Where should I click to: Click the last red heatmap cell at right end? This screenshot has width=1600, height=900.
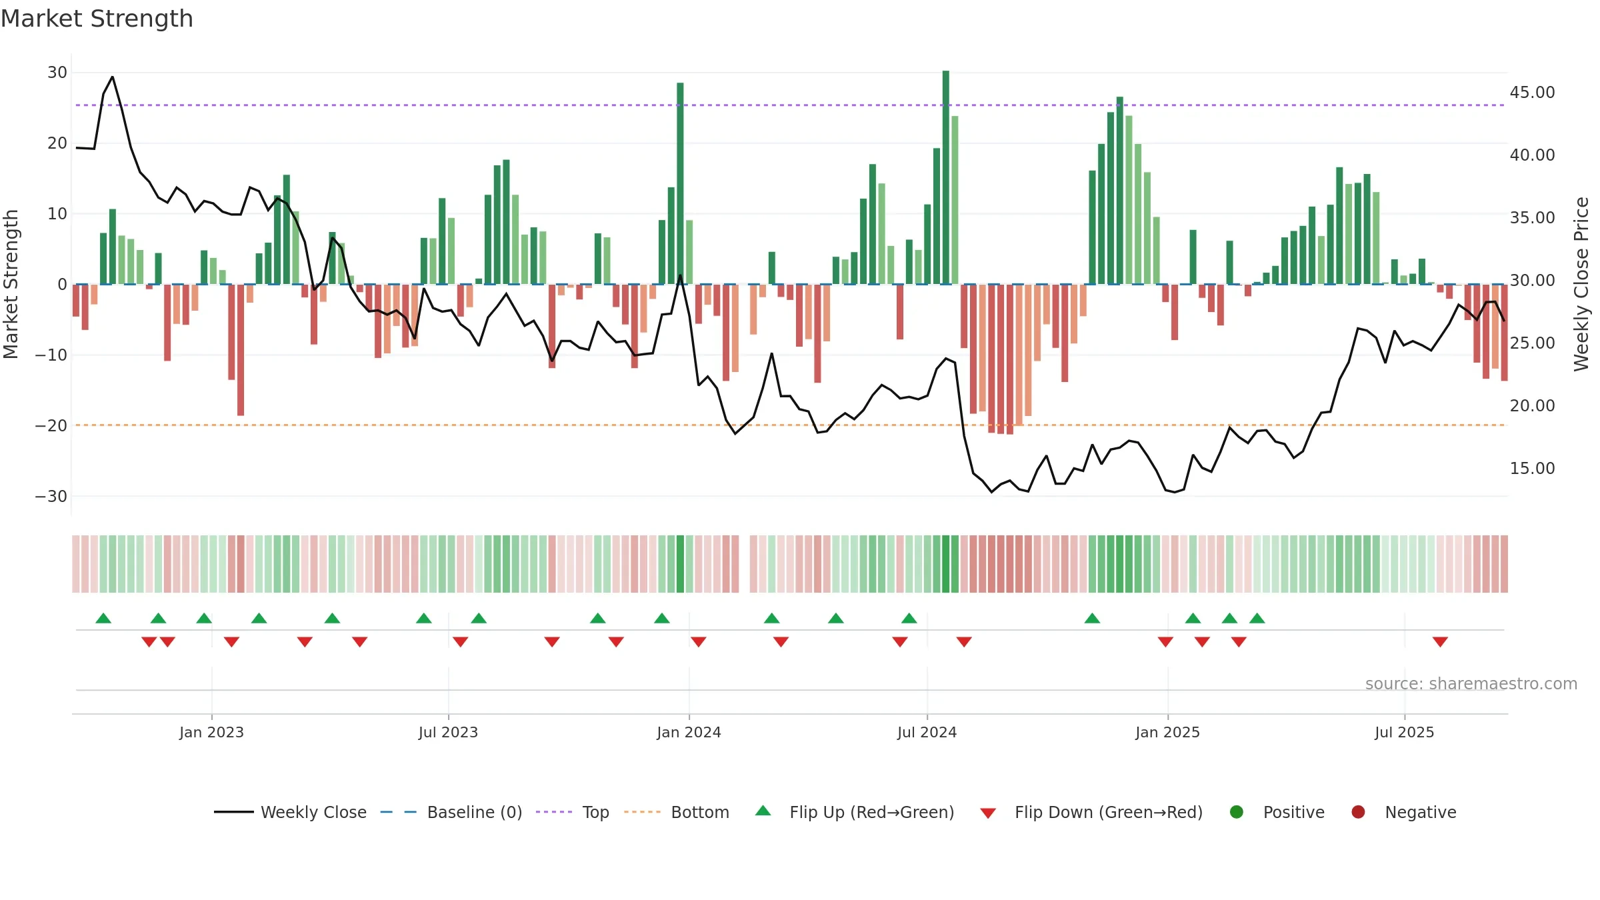[1504, 563]
